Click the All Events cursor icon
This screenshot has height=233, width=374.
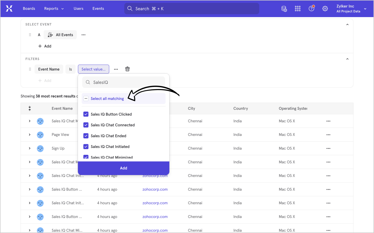50,35
